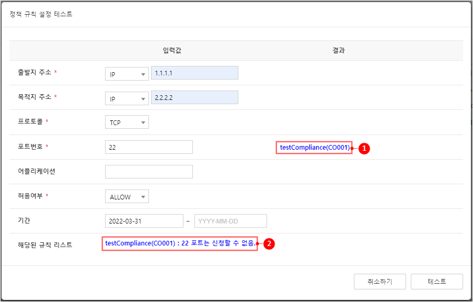Click the destination address field with 2.2.2.2
The height and width of the screenshot is (302, 473).
tap(194, 97)
